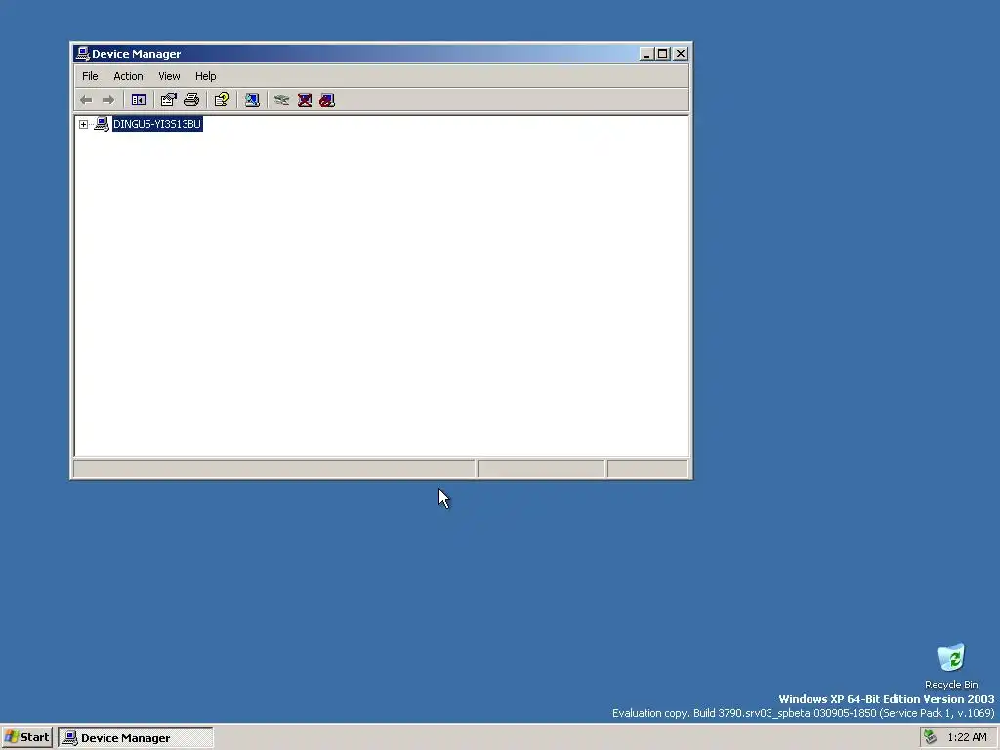The width and height of the screenshot is (1000, 750).
Task: Click the Forward arrow toolbar icon
Action: pos(108,101)
